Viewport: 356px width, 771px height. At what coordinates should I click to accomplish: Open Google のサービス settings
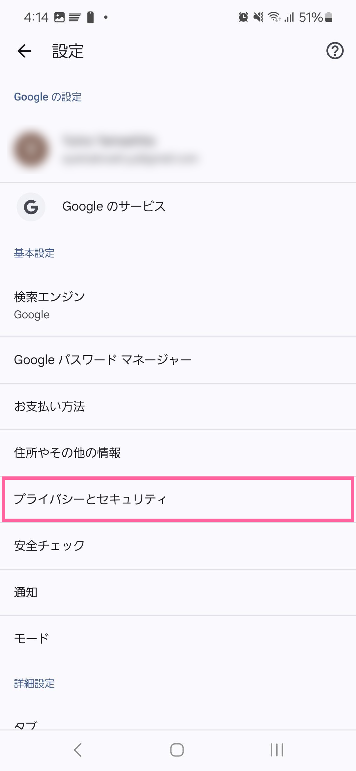coord(178,207)
